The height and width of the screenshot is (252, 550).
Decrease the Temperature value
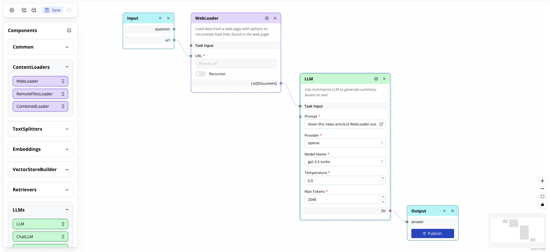point(383,183)
